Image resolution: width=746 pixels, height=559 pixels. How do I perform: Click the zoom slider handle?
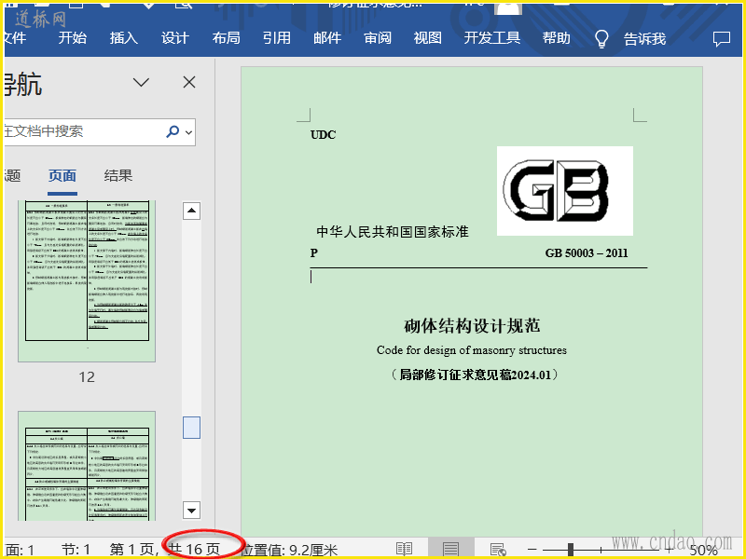[x=571, y=550]
